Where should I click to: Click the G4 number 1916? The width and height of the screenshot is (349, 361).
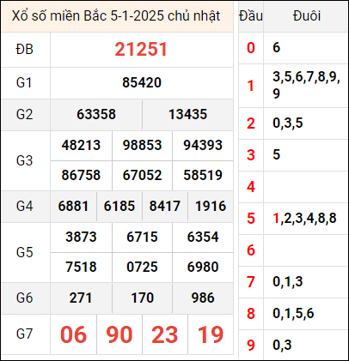point(211,206)
